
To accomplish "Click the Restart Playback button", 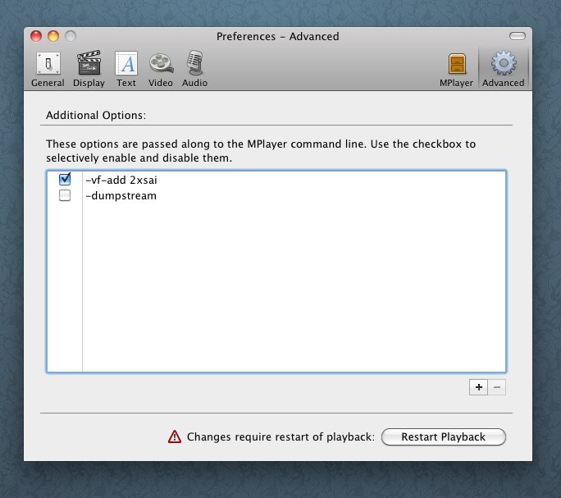I will tap(443, 437).
